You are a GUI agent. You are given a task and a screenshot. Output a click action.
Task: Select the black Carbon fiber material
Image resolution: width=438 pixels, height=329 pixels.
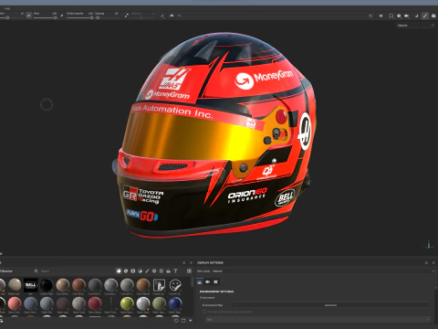tap(47, 285)
